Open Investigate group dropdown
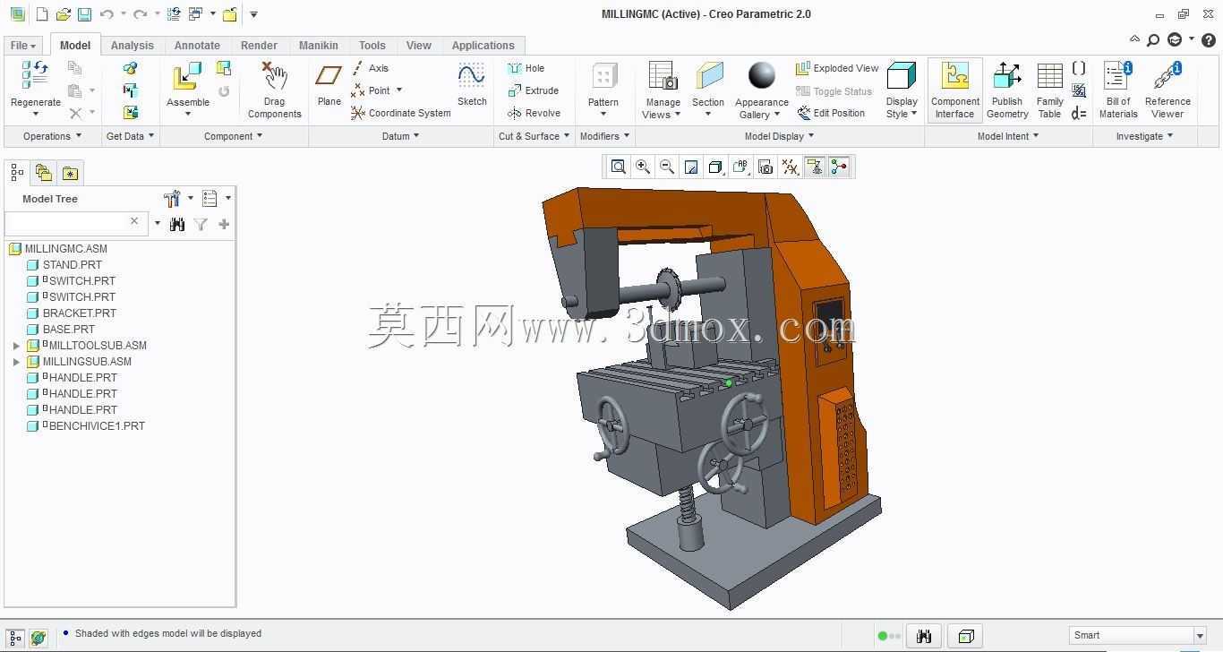This screenshot has height=652, width=1223. [x=1144, y=136]
